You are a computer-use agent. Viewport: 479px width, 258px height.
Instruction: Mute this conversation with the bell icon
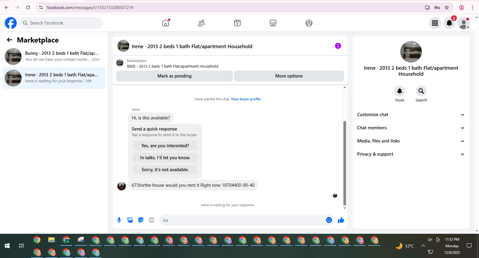click(400, 91)
